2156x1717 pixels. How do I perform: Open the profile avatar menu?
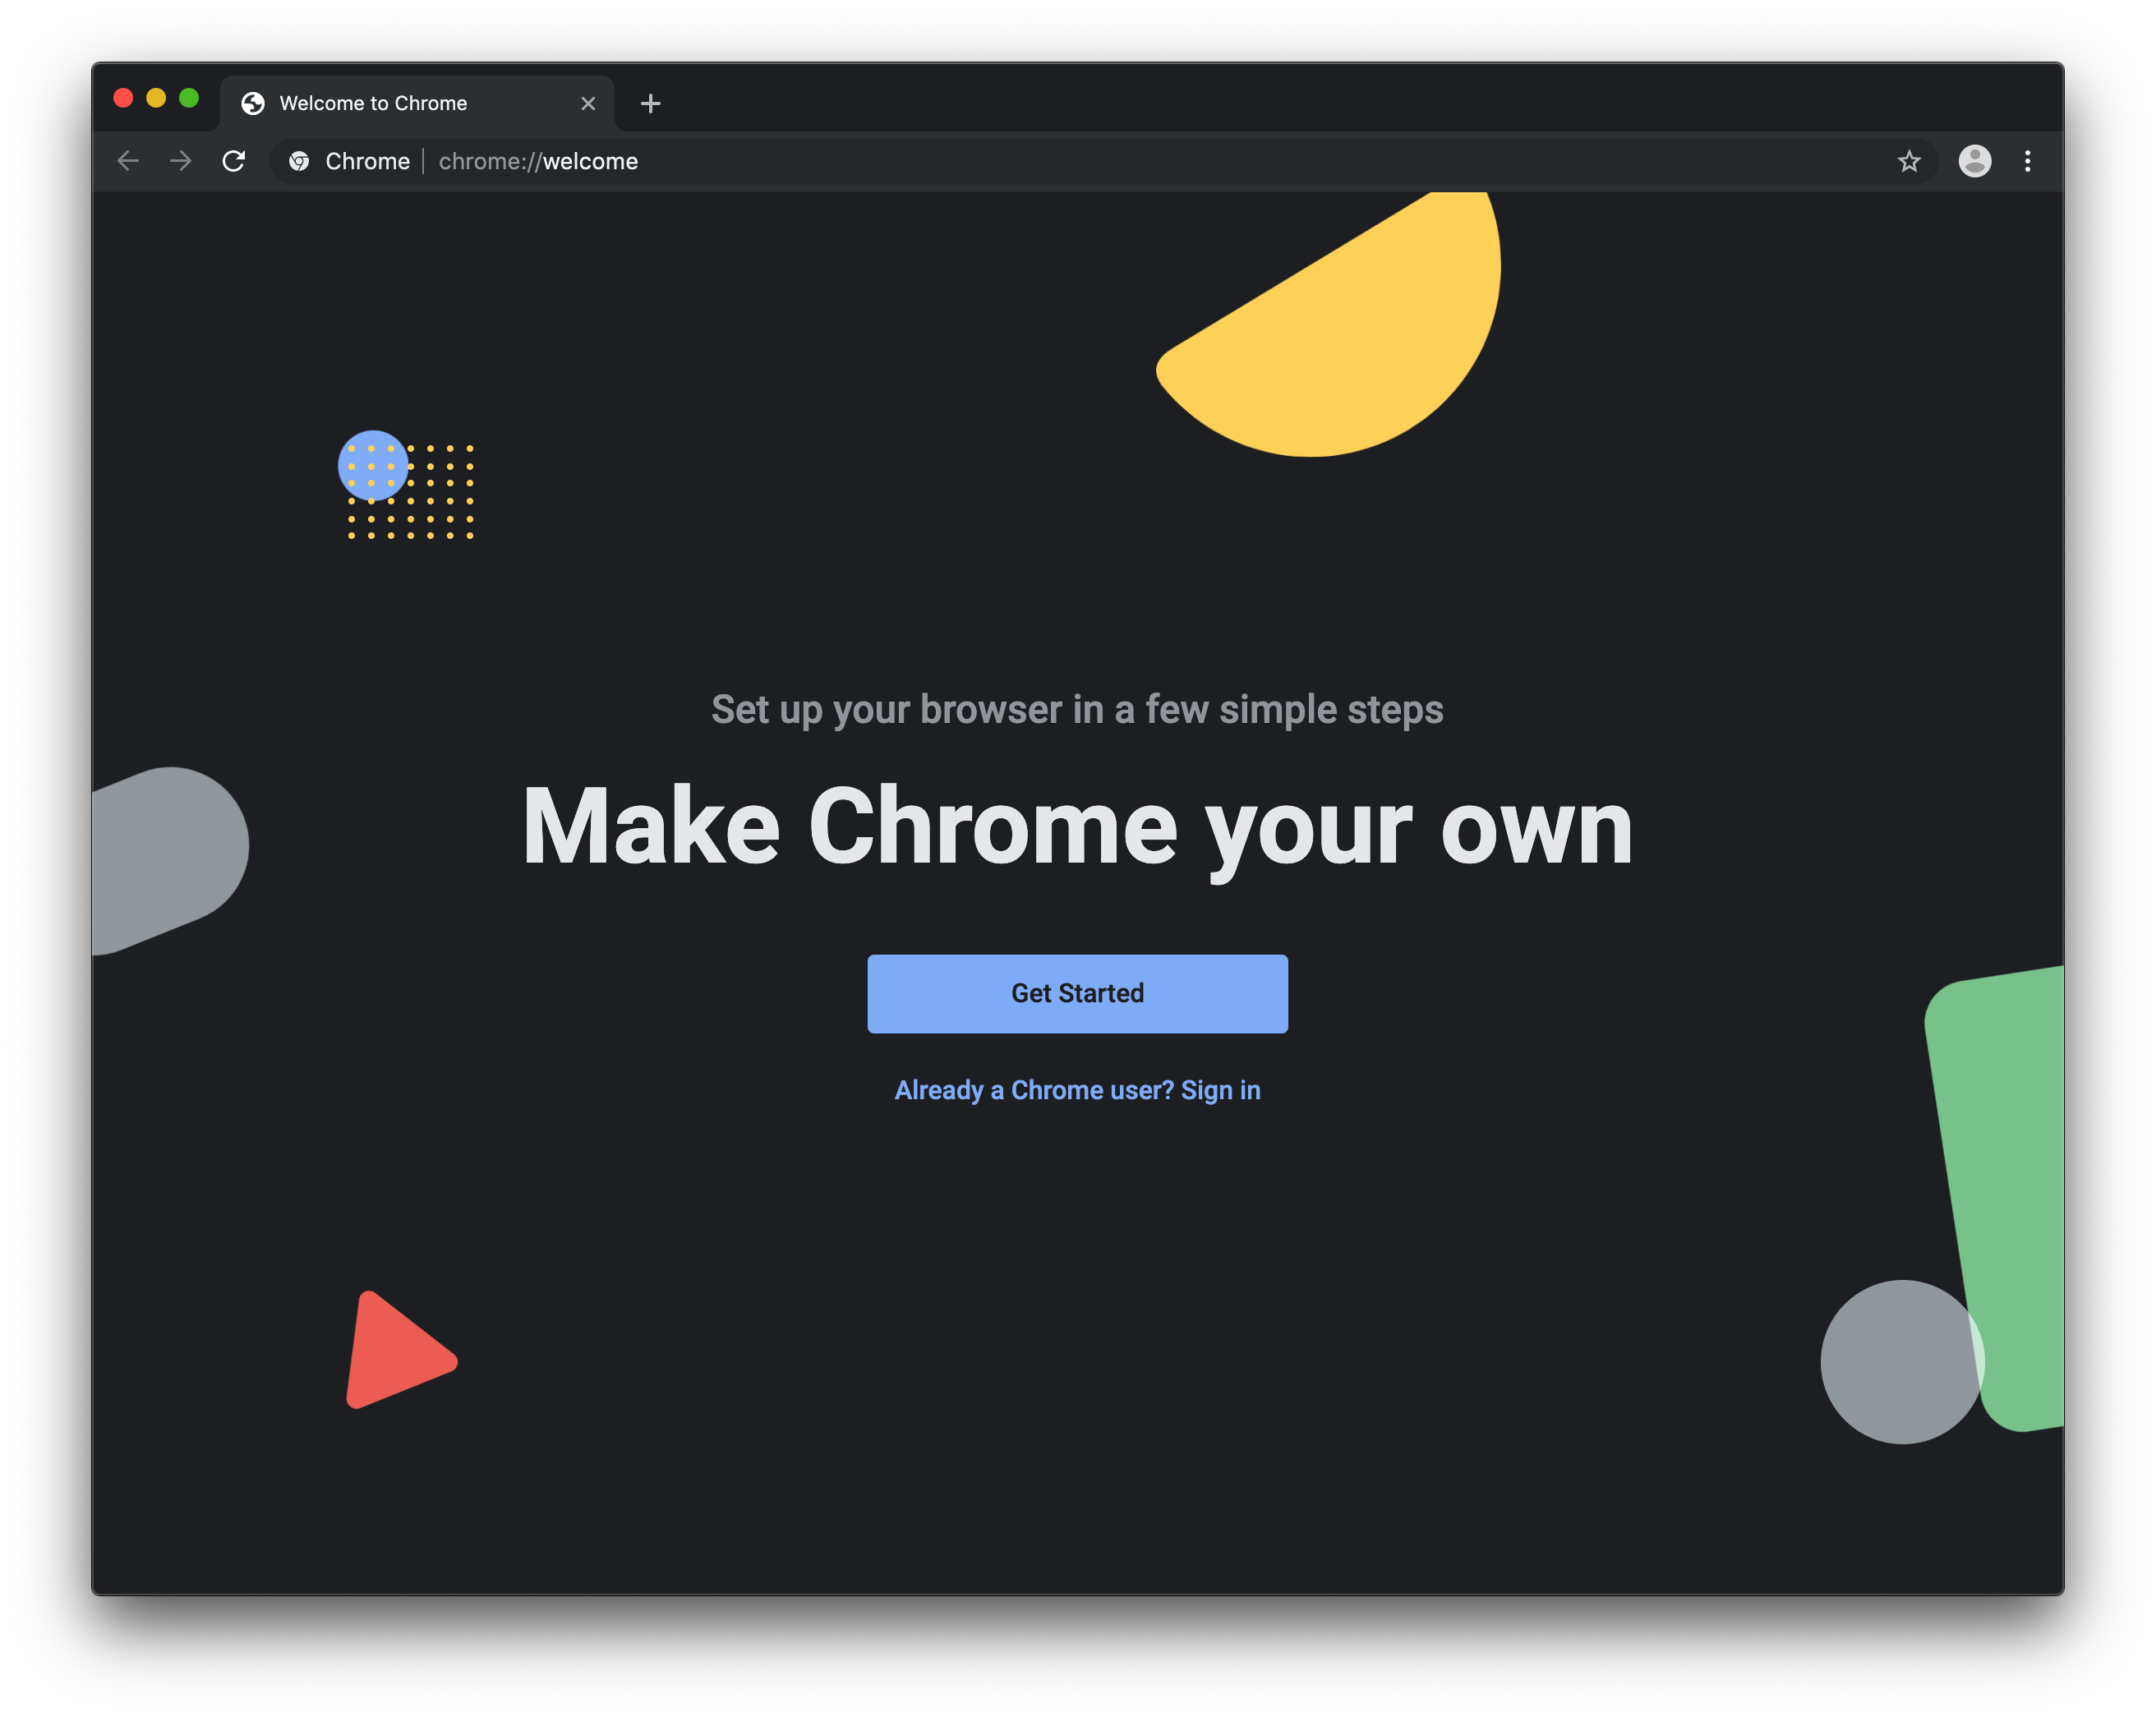[x=1974, y=161]
